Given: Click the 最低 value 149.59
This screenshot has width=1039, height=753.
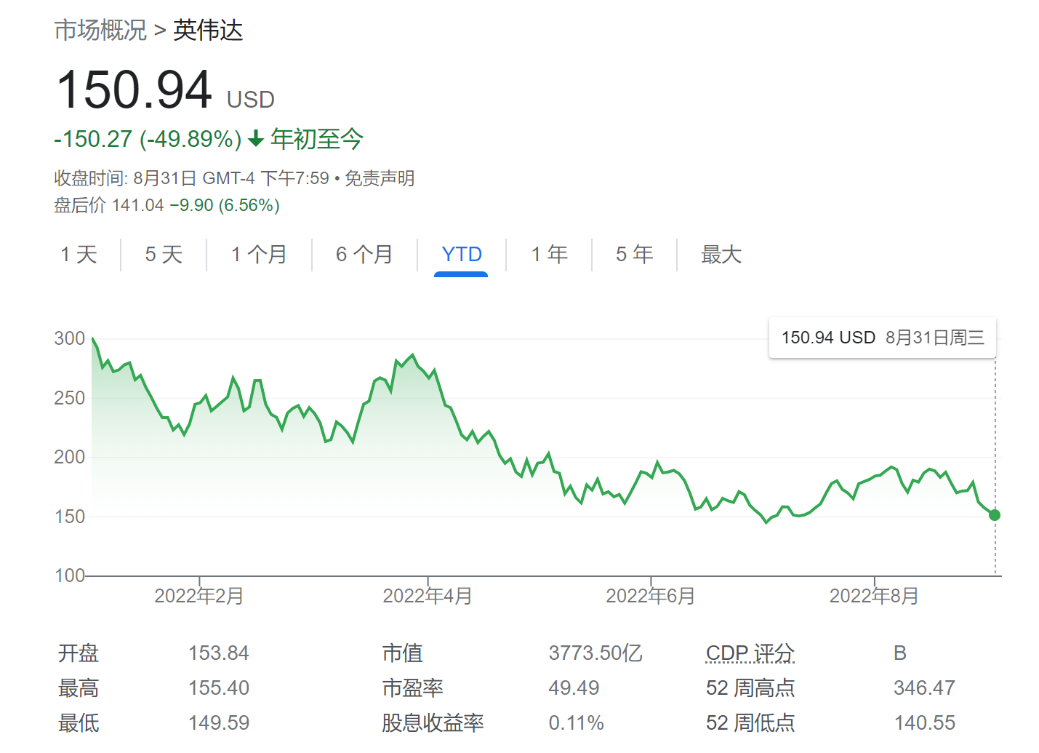Looking at the screenshot, I should pos(219,723).
